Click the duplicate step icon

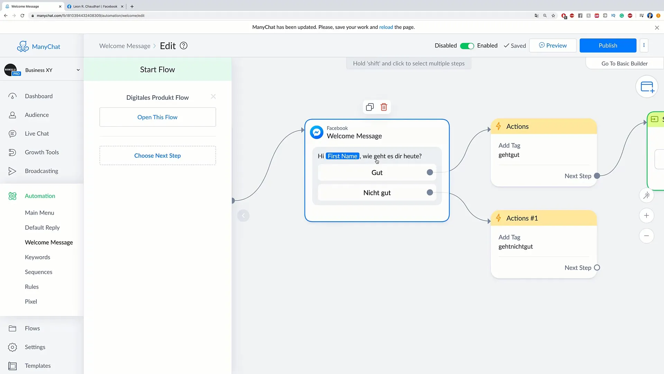pyautogui.click(x=370, y=107)
